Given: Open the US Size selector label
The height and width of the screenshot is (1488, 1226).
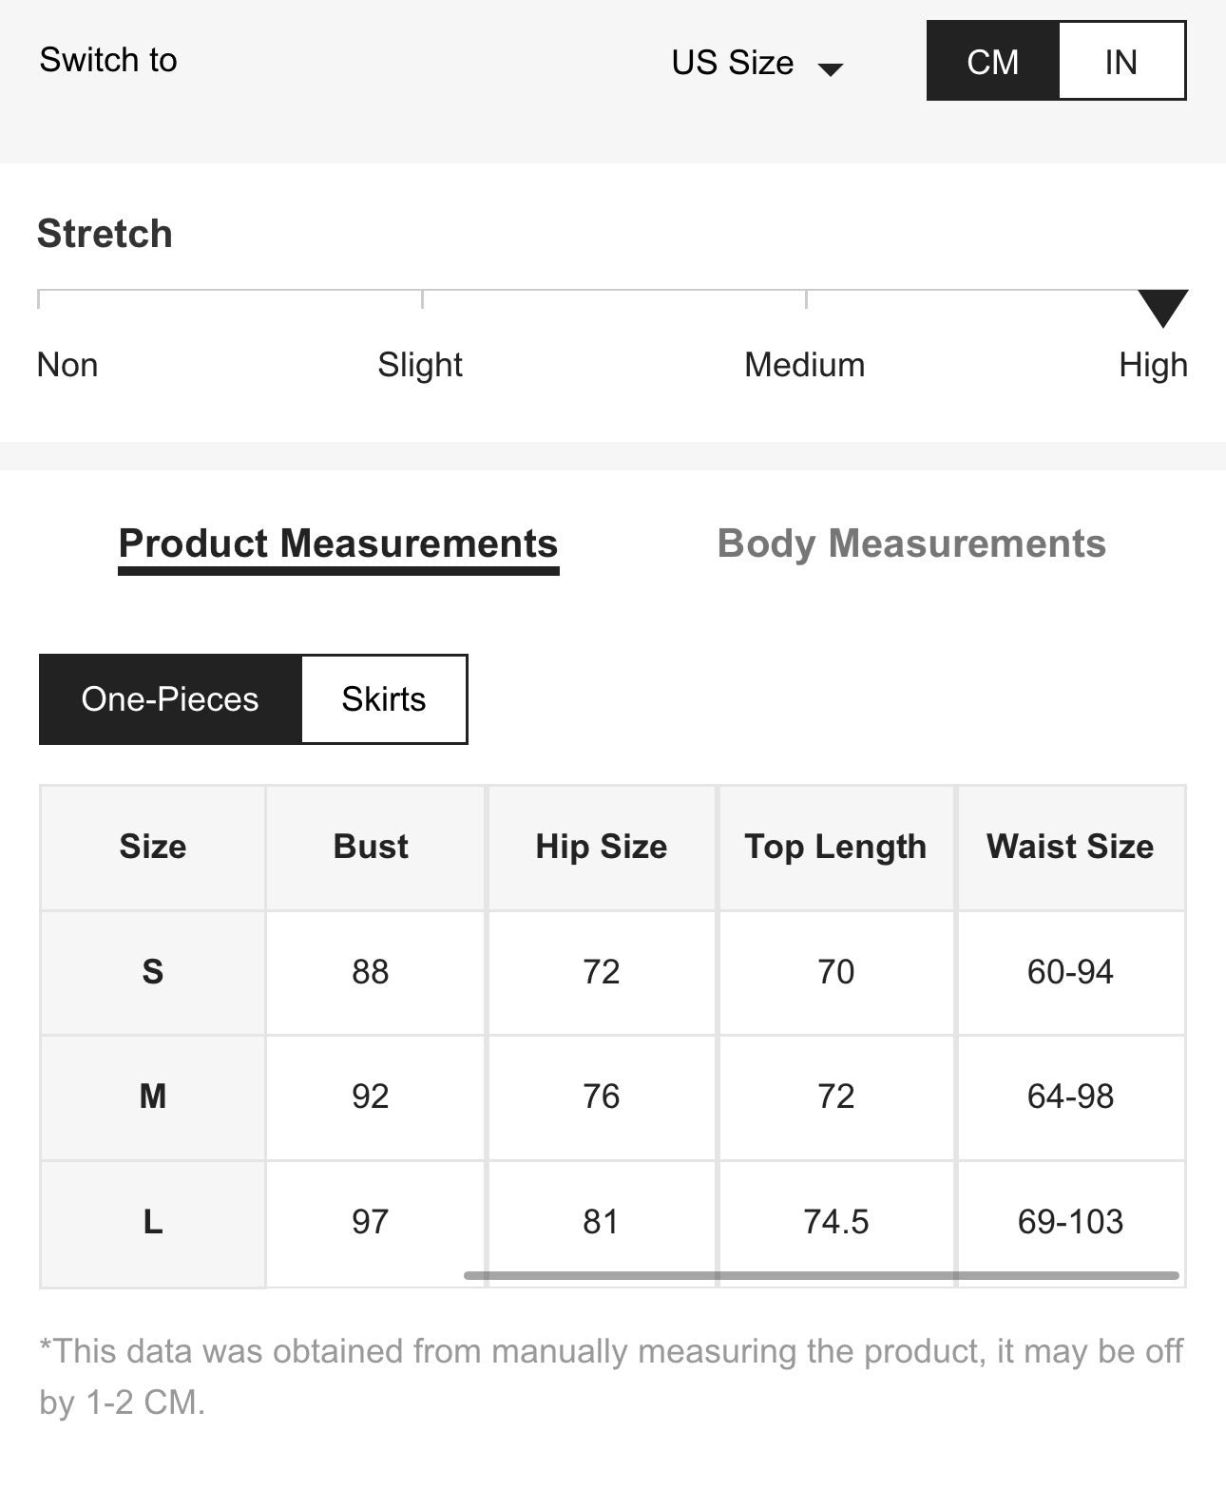Looking at the screenshot, I should (x=732, y=63).
